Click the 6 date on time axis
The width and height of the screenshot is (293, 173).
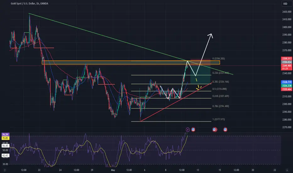pos(145,170)
